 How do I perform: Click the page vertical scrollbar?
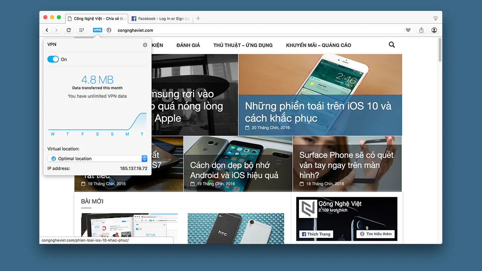(440, 50)
